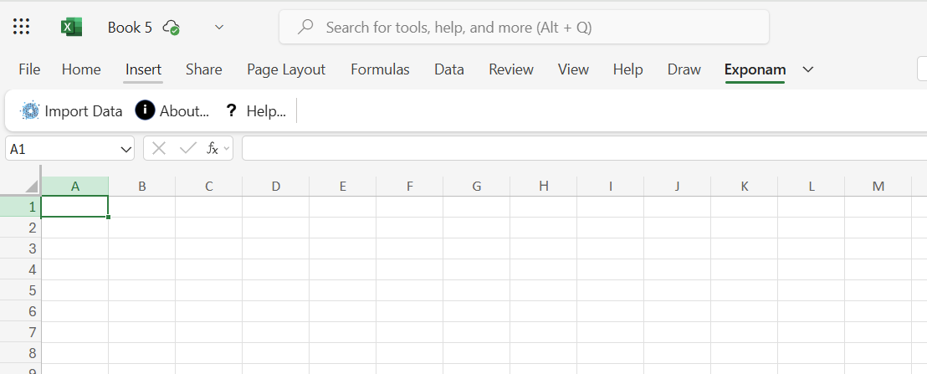Select column F header
927x374 pixels.
pos(410,187)
